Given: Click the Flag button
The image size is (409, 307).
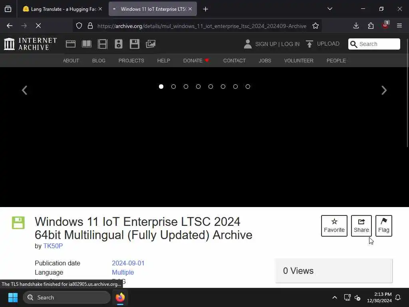Looking at the screenshot, I should [x=384, y=226].
